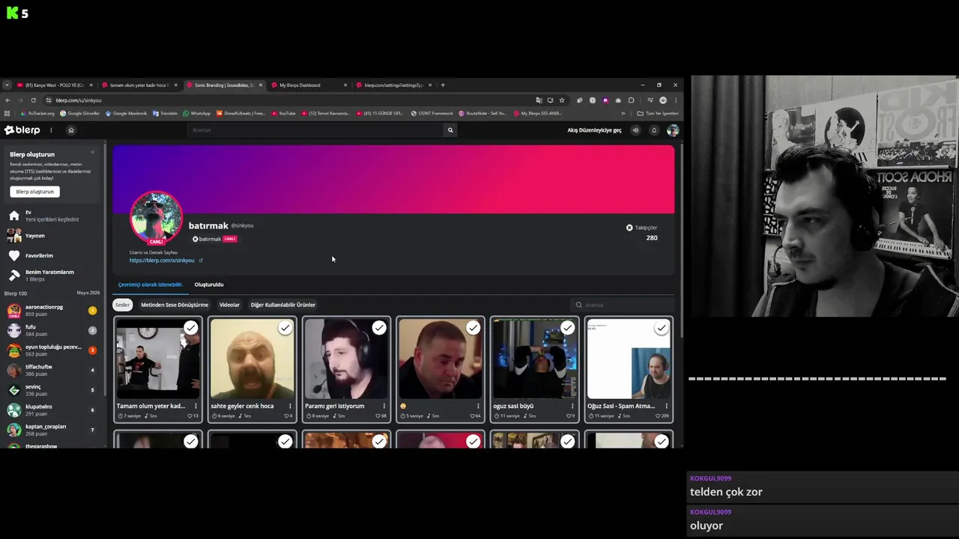Open options menu for oguz sasi büyü
This screenshot has width=959, height=539.
click(x=572, y=406)
